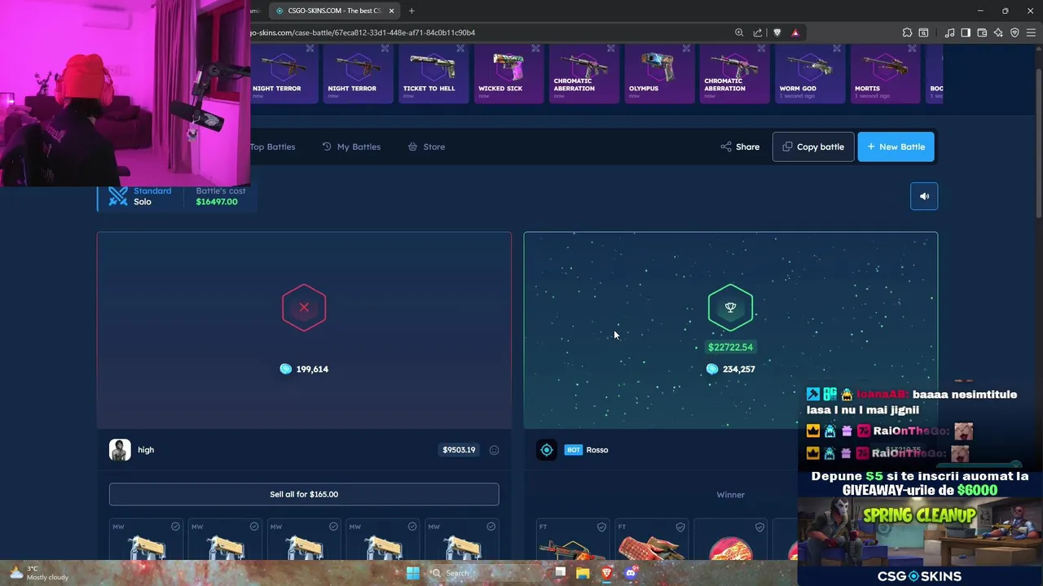Select the Ticket to Hell drop card
The width and height of the screenshot is (1043, 586).
(x=433, y=75)
